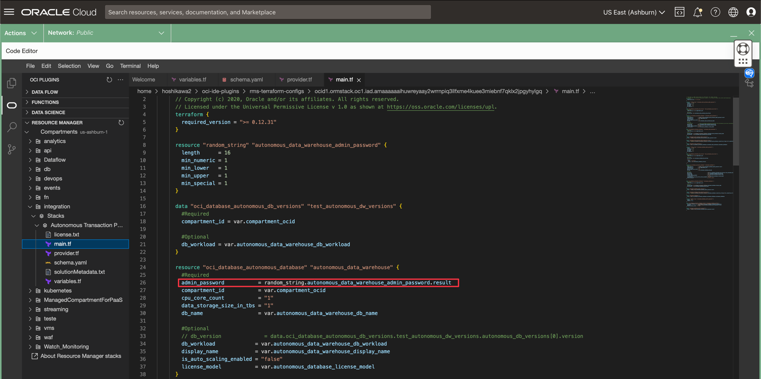Open the Actions dropdown
The height and width of the screenshot is (379, 761).
point(20,33)
